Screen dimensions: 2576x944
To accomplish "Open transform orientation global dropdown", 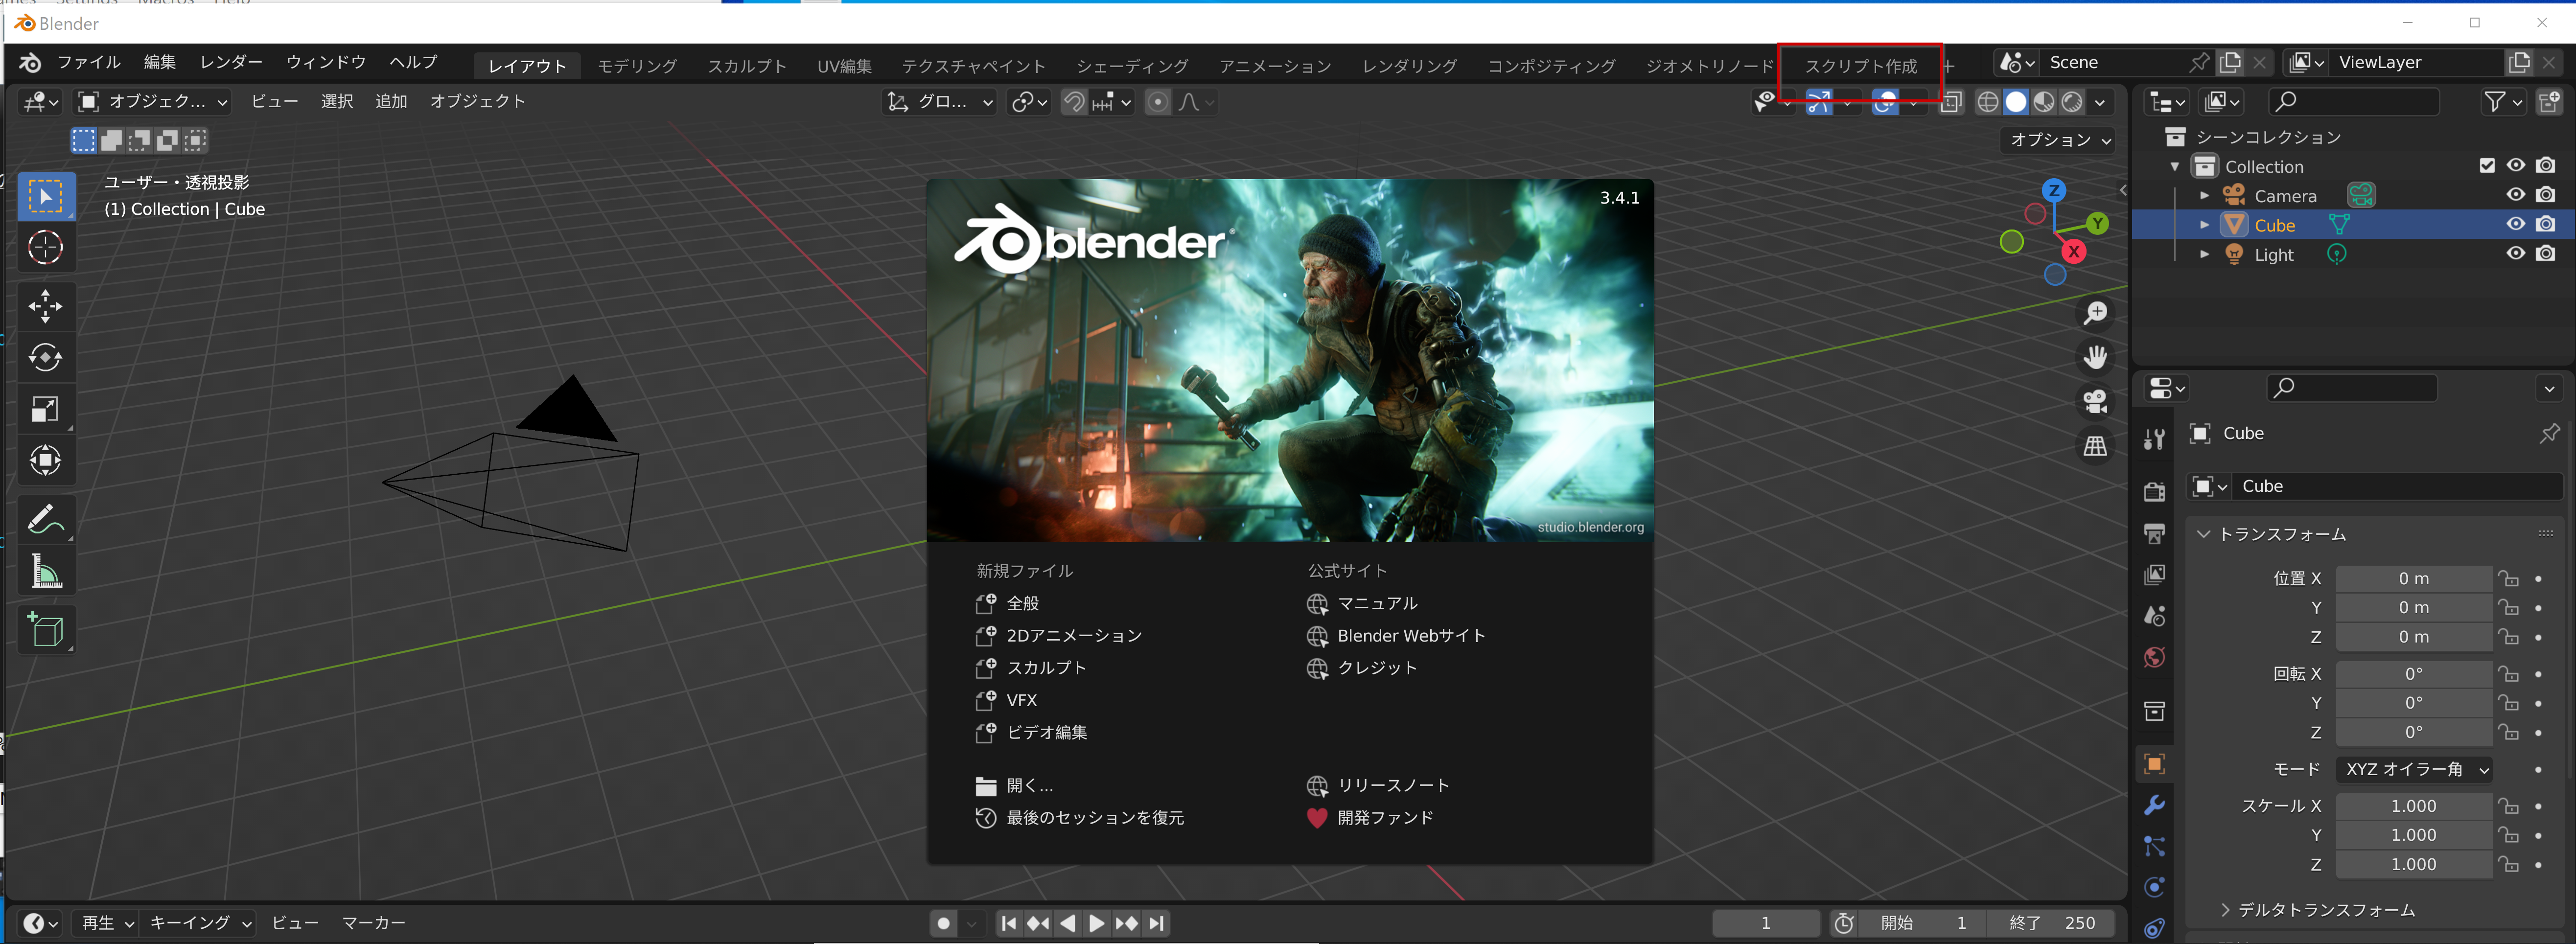I will pyautogui.click(x=940, y=102).
